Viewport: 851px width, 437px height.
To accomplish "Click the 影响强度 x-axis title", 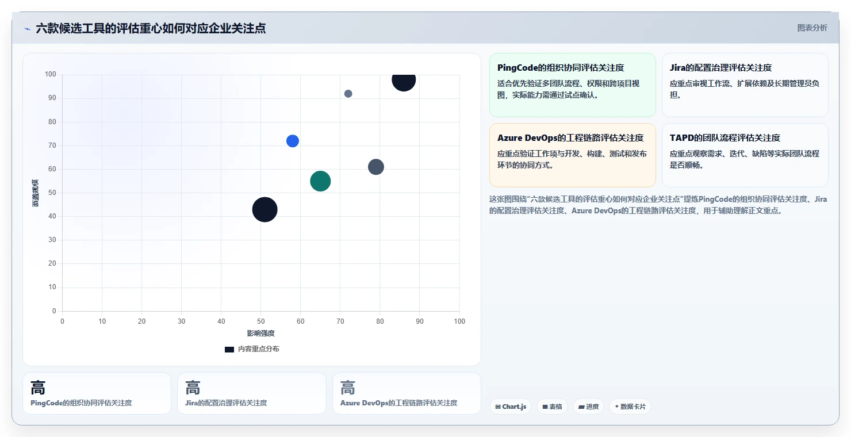I will tap(261, 333).
